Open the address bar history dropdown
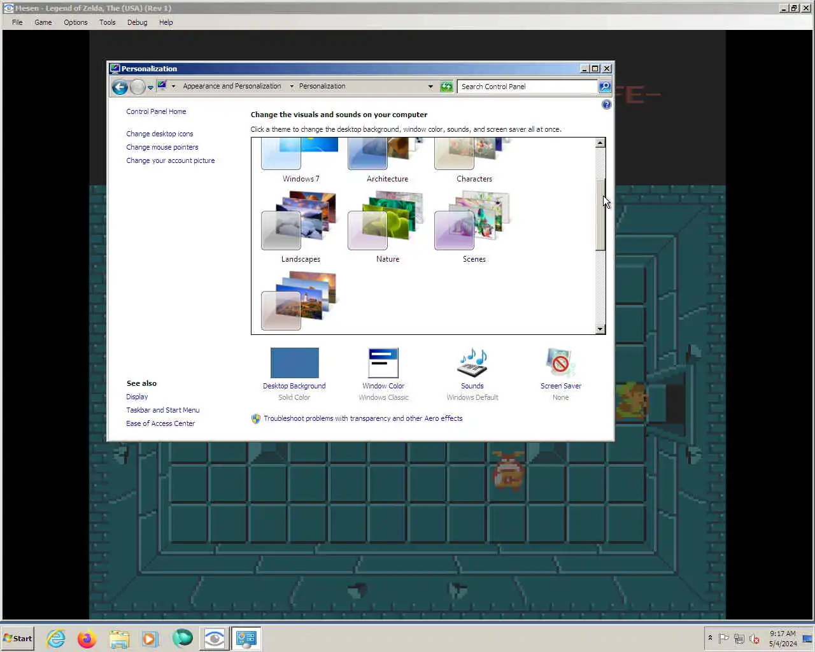 430,87
